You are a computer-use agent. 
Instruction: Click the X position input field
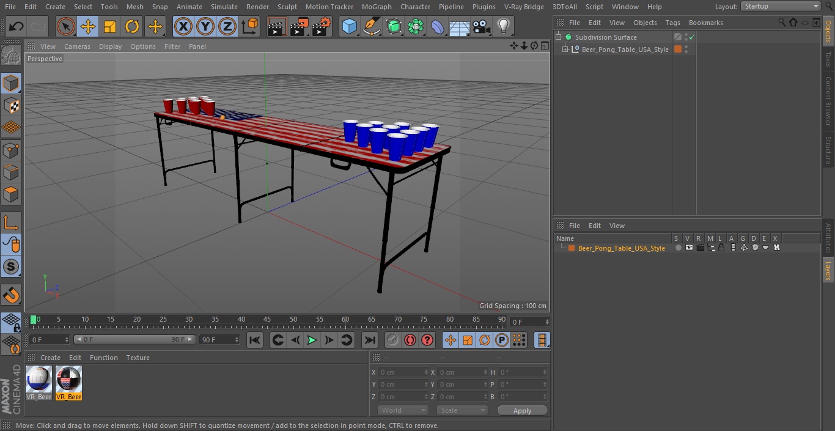tap(403, 372)
